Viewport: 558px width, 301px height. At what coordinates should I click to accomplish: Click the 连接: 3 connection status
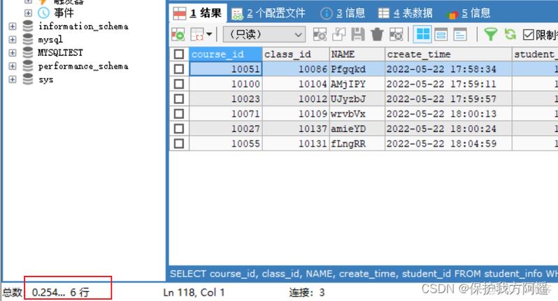pyautogui.click(x=307, y=293)
